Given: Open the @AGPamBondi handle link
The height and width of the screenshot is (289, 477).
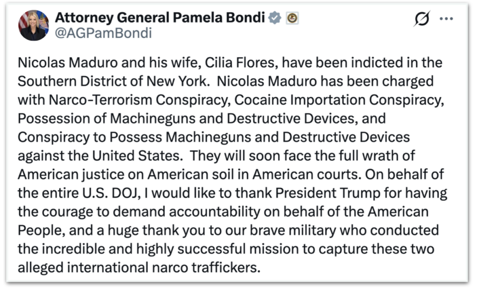Looking at the screenshot, I should [103, 33].
